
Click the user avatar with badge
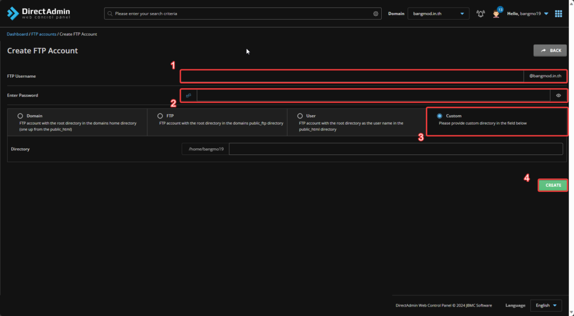[496, 13]
